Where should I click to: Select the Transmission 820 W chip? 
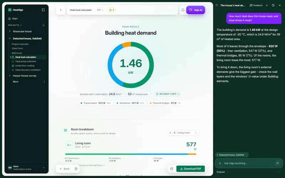(96, 103)
